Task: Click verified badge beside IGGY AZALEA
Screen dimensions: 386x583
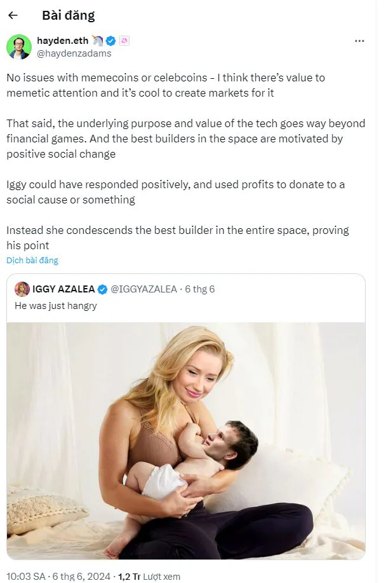Action: (103, 289)
